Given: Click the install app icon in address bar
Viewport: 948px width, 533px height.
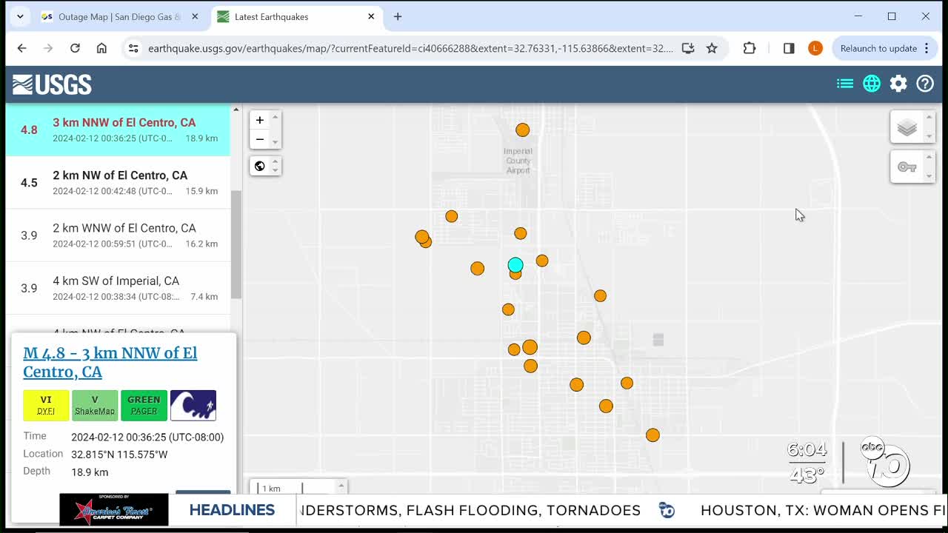Looking at the screenshot, I should (688, 48).
